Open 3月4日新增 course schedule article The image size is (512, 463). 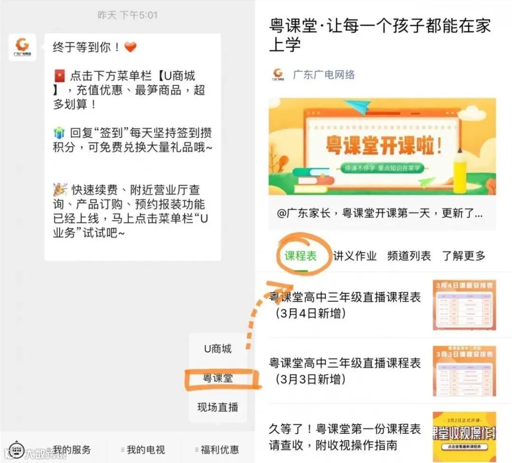click(x=382, y=305)
